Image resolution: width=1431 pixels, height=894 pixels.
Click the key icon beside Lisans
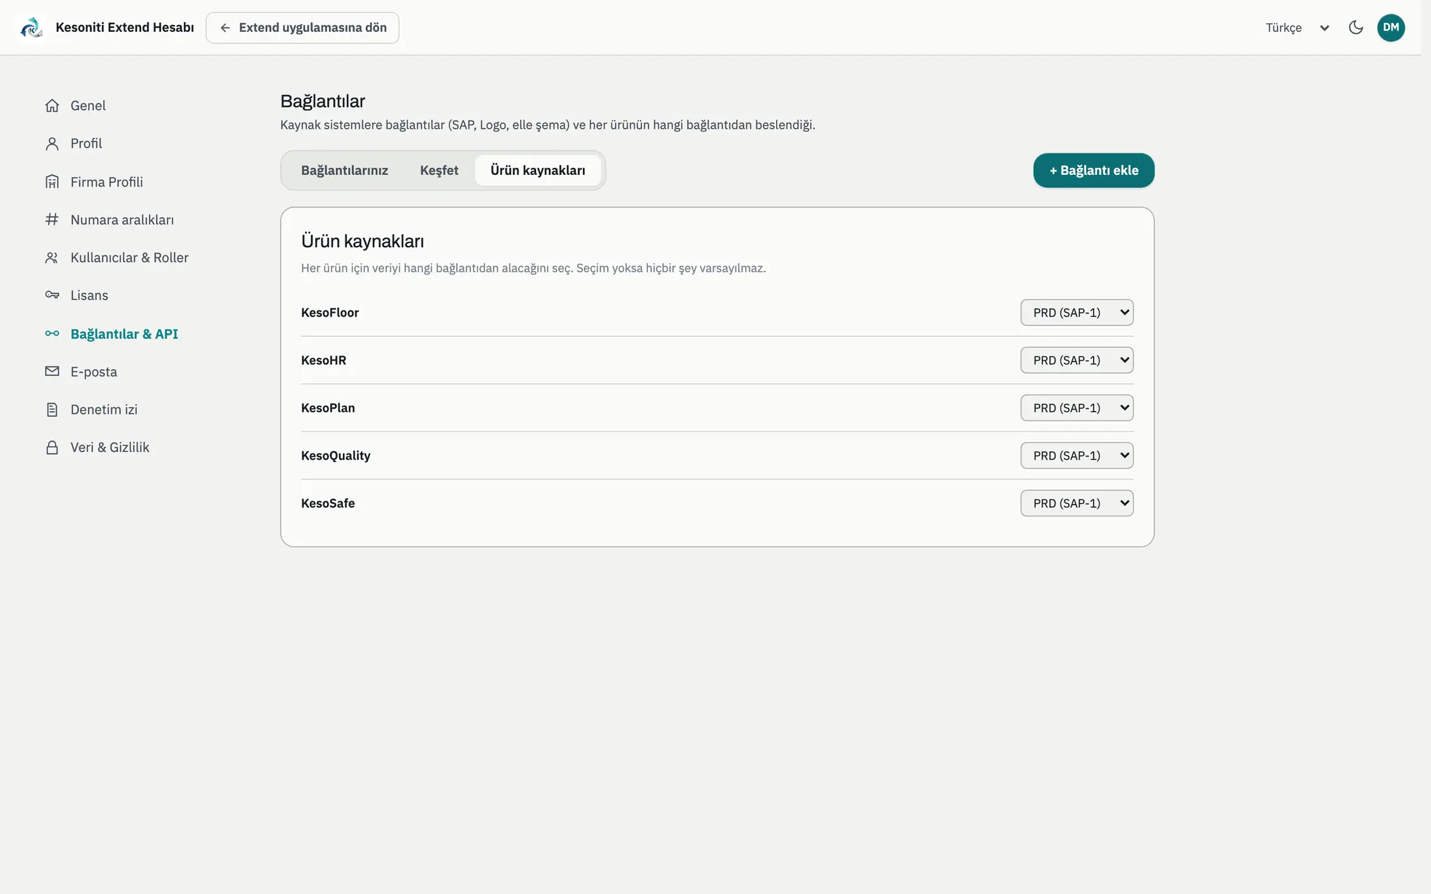coord(52,295)
